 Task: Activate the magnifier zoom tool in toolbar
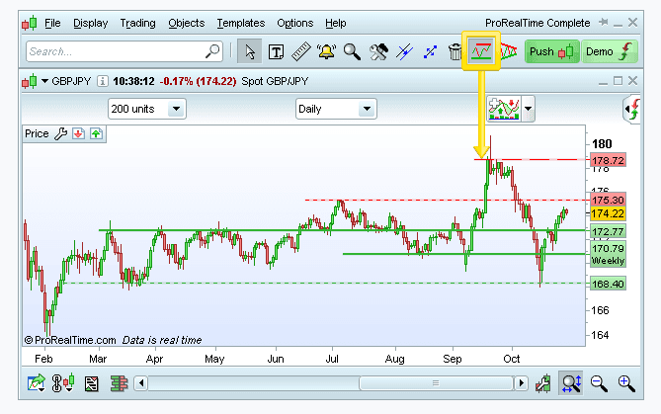(353, 51)
